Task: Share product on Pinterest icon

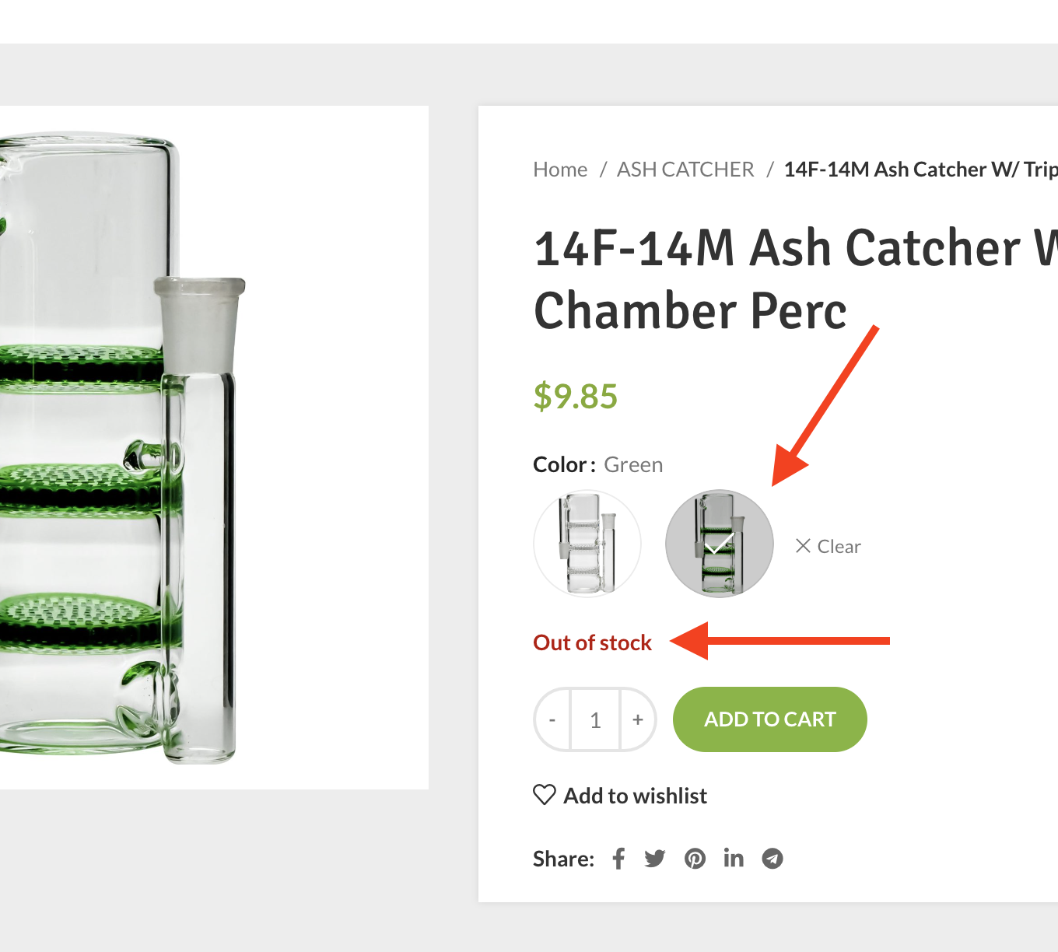Action: coord(695,859)
